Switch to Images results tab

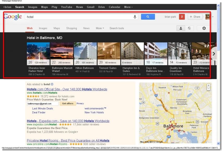coord(43,28)
